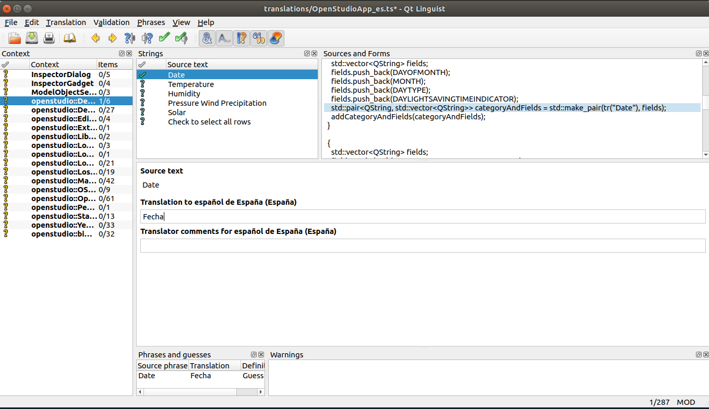This screenshot has width=709, height=409.
Task: Close the Phrases and guesses panel
Action: (261, 355)
